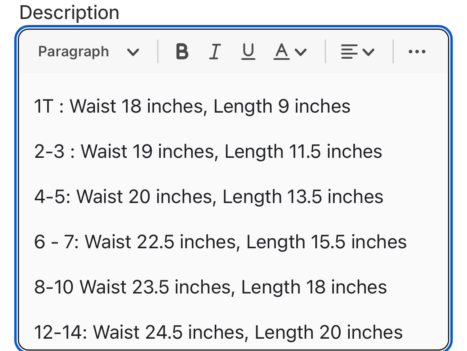Screen dimensions: 467x351
Task: Click the text alignment lines icon
Action: click(349, 52)
